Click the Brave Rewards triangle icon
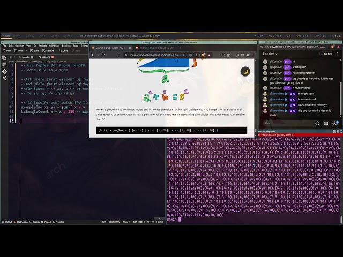343x257 pixels. point(209,55)
